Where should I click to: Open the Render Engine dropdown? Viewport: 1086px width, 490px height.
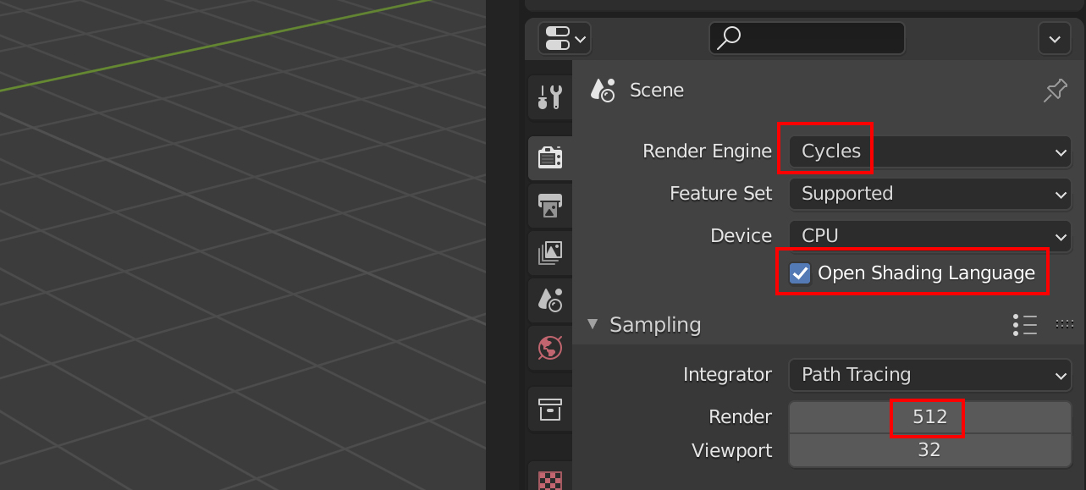tap(930, 152)
